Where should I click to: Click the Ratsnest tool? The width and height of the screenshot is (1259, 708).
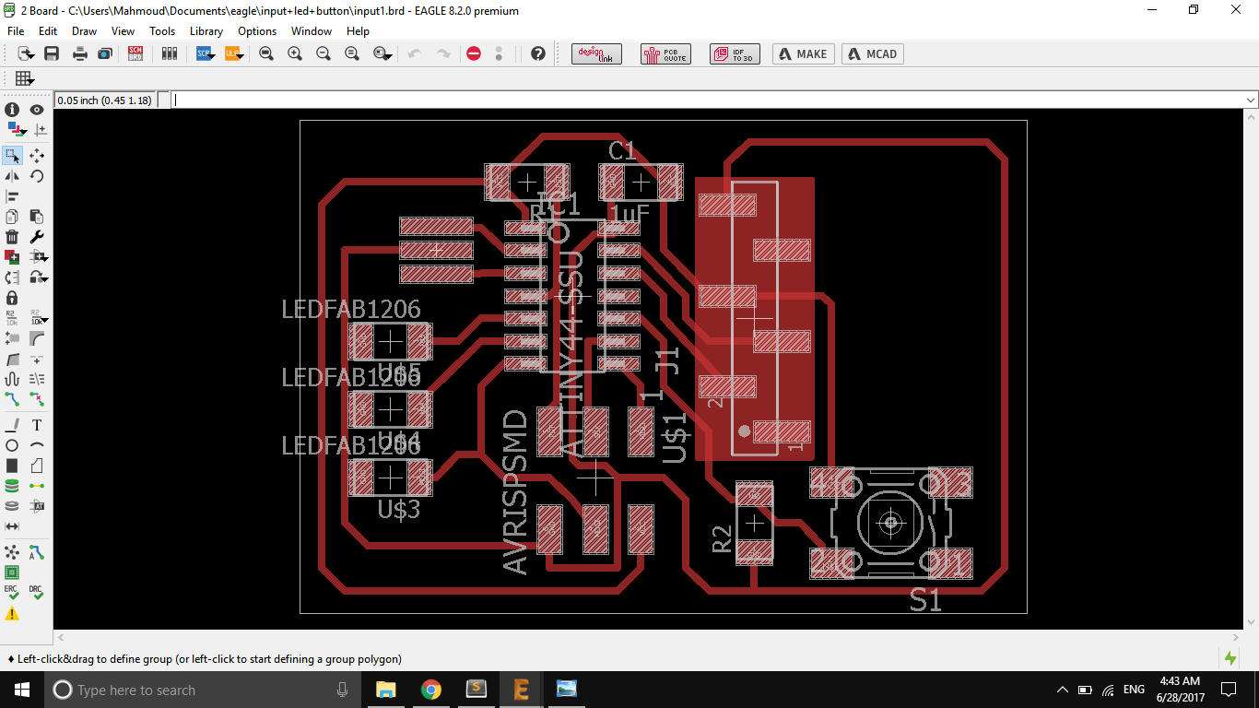12,552
